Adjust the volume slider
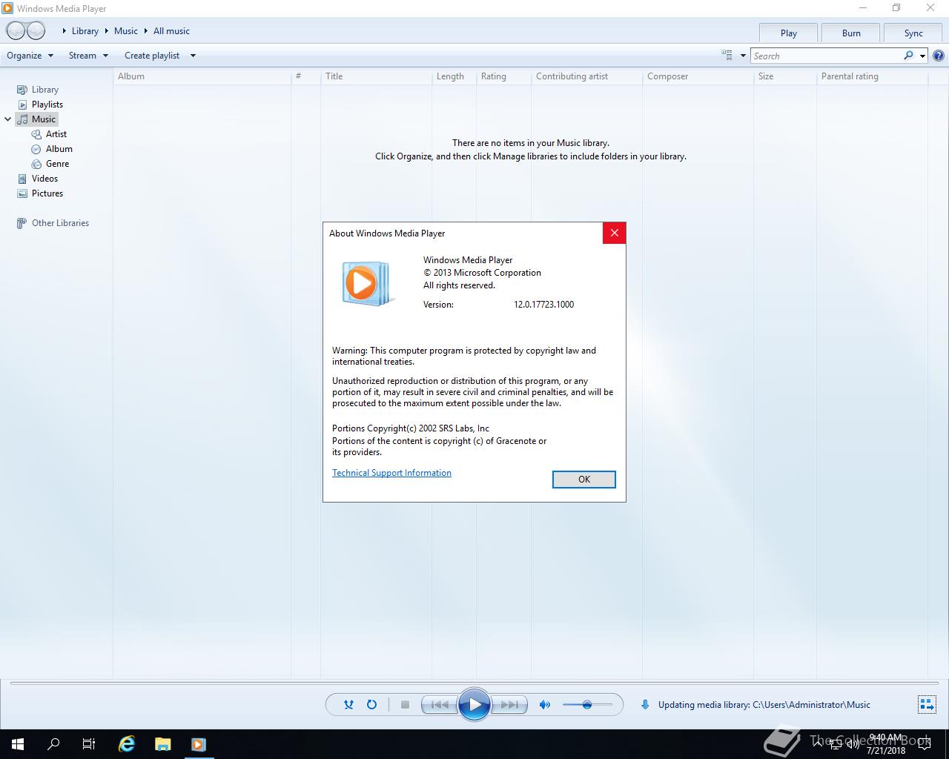 point(587,705)
